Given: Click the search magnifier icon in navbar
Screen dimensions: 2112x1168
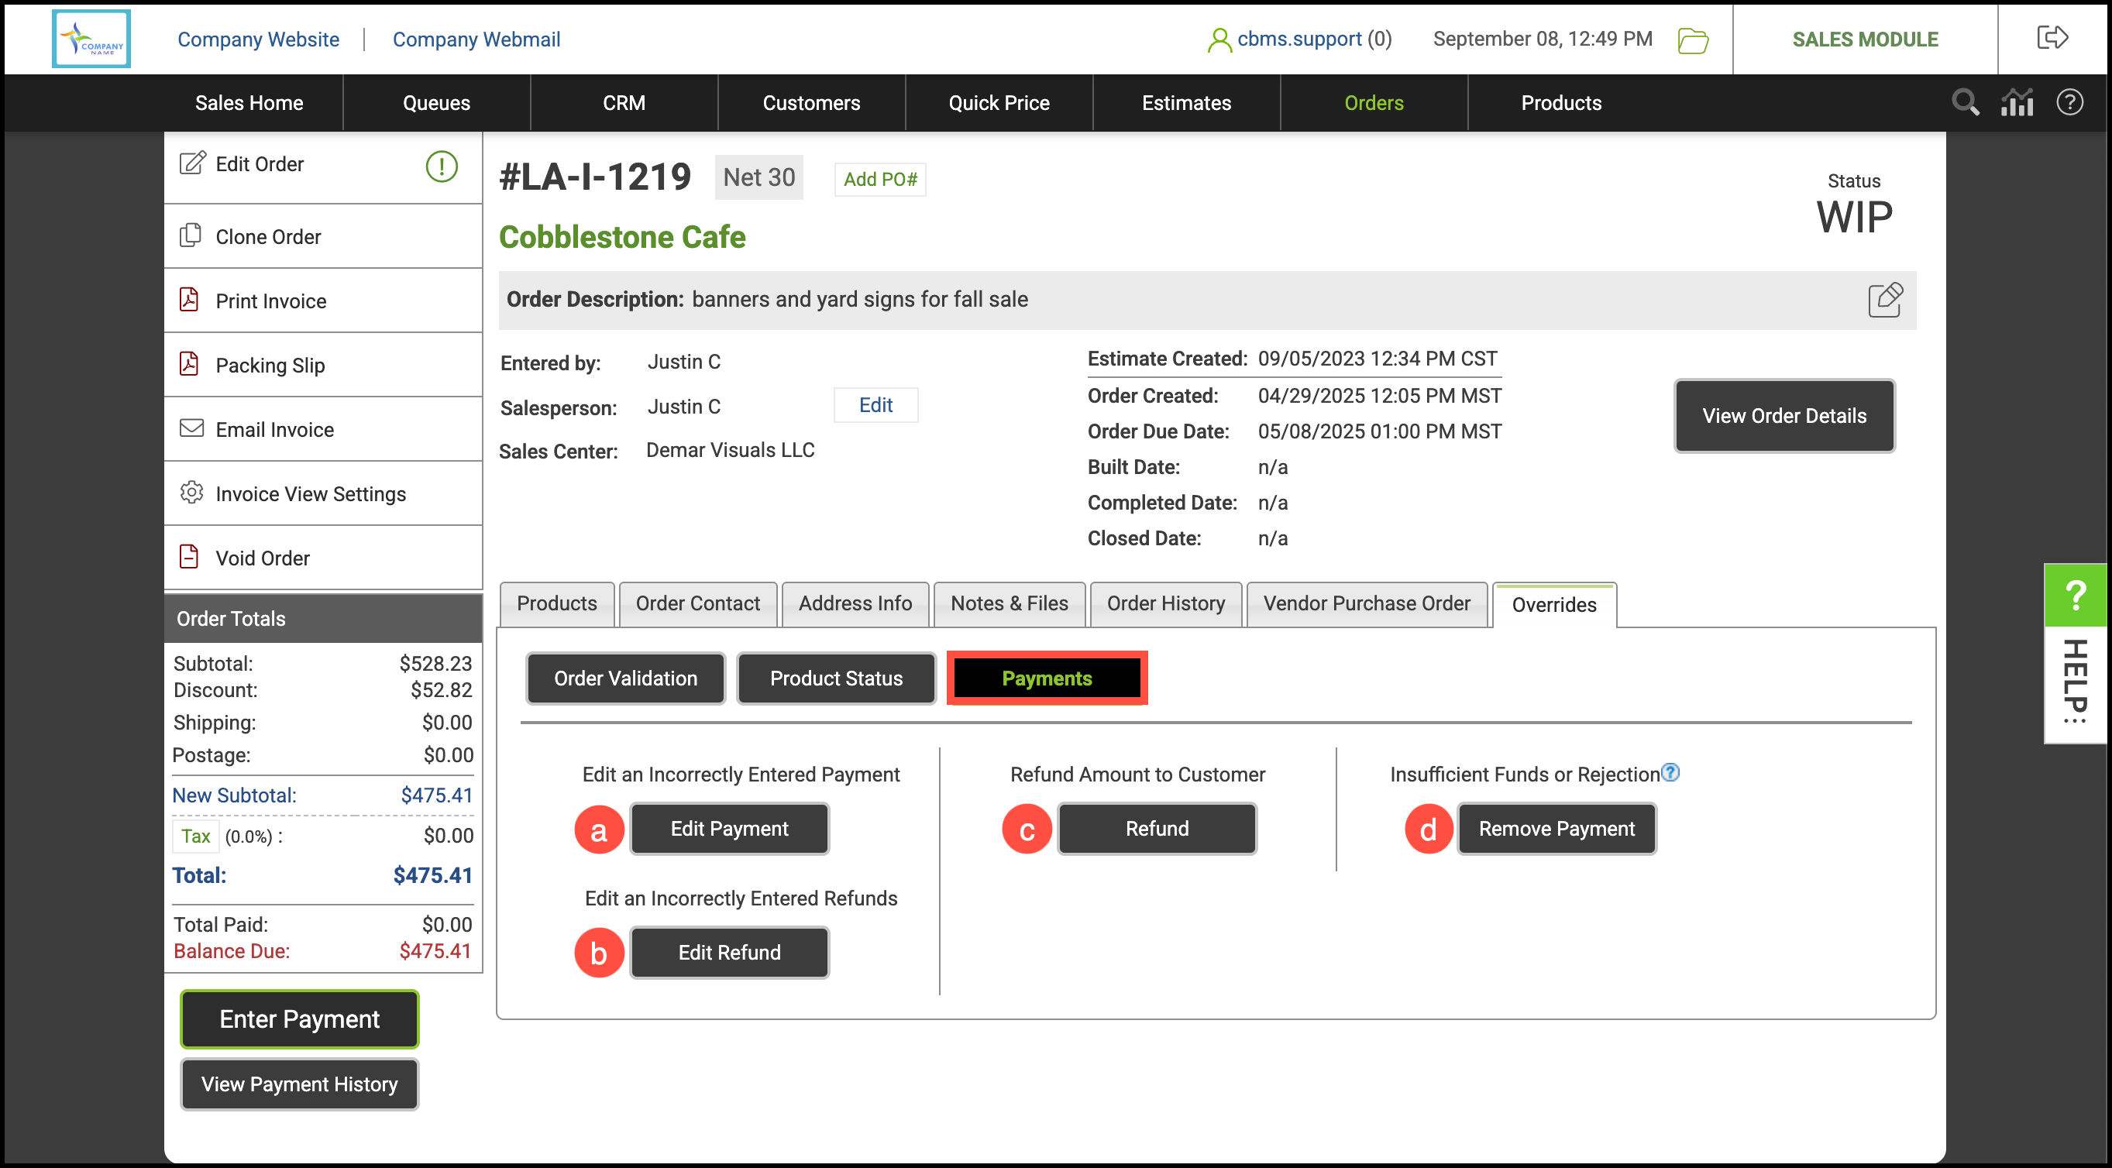Looking at the screenshot, I should tap(1965, 102).
